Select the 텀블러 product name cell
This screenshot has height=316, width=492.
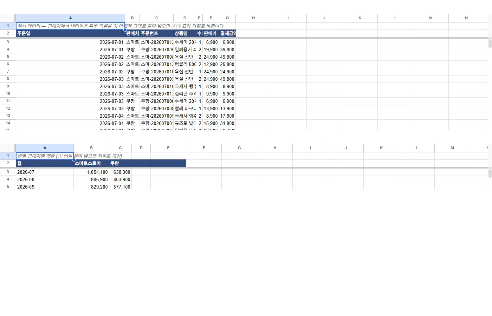coord(185,64)
